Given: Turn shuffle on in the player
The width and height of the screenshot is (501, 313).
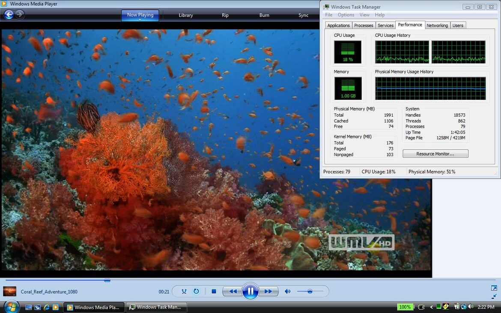Looking at the screenshot, I should pos(184,291).
